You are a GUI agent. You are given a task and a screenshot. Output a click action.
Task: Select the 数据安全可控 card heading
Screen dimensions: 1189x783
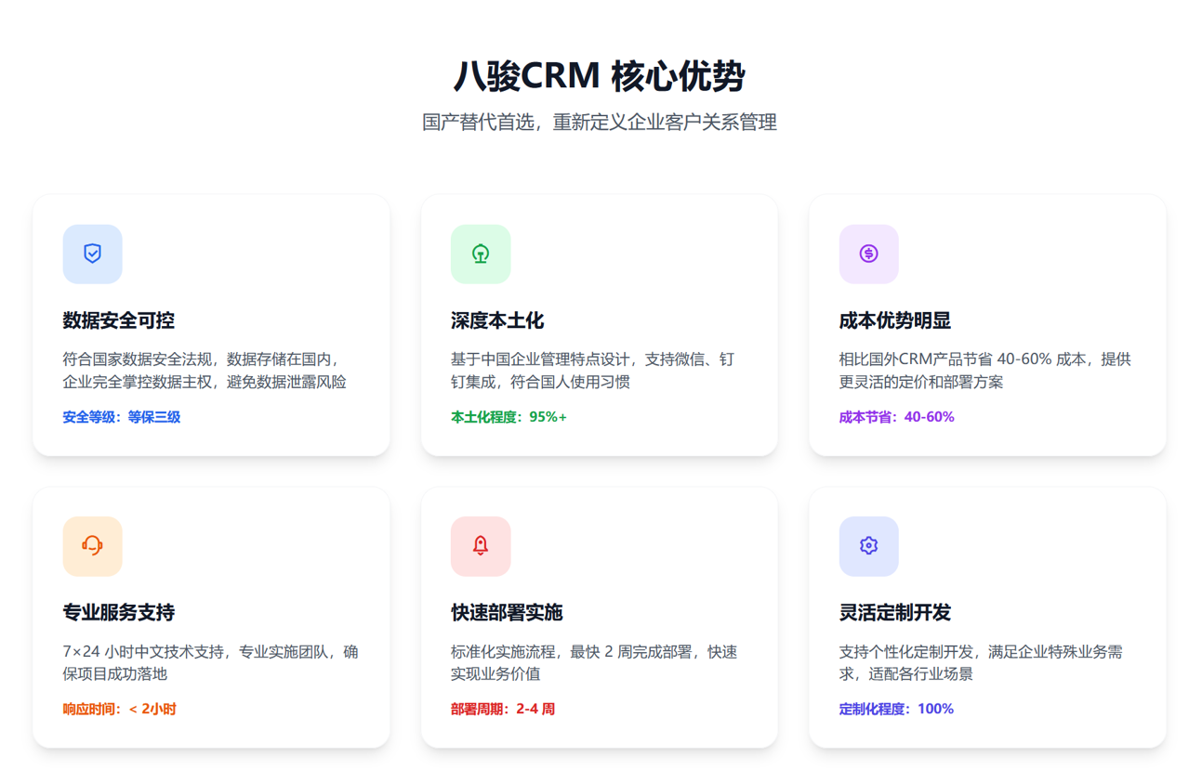118,320
